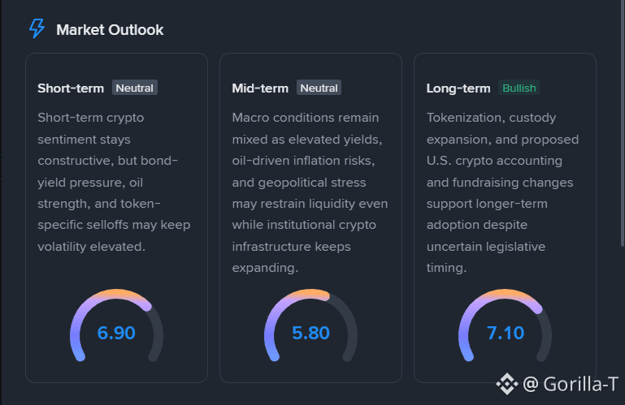Select the Market Outlook heading
The image size is (625, 405).
(x=110, y=30)
